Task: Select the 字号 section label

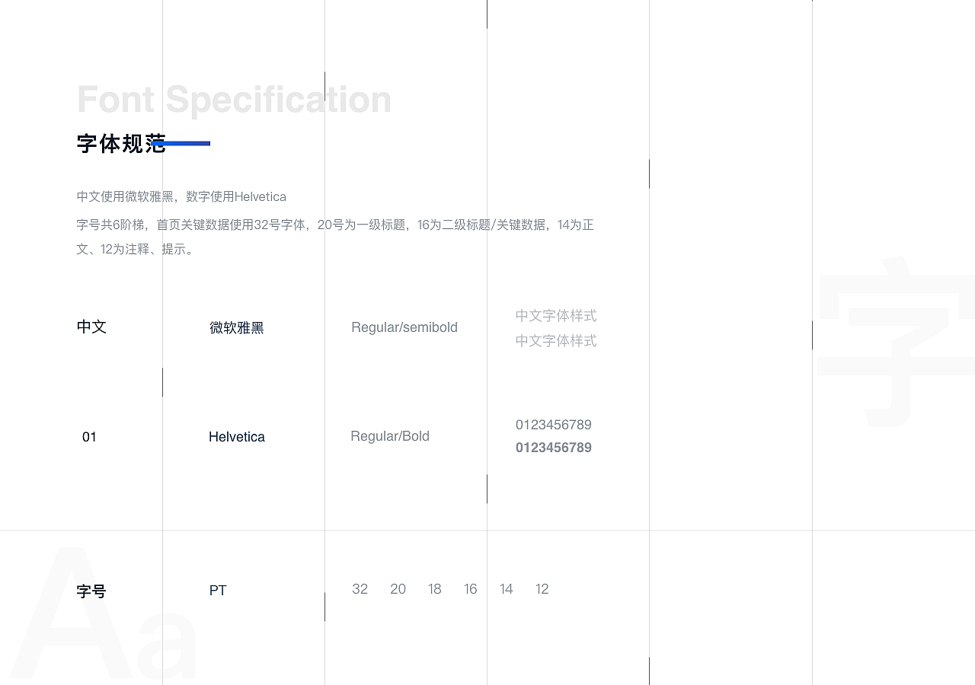Action: click(x=91, y=591)
